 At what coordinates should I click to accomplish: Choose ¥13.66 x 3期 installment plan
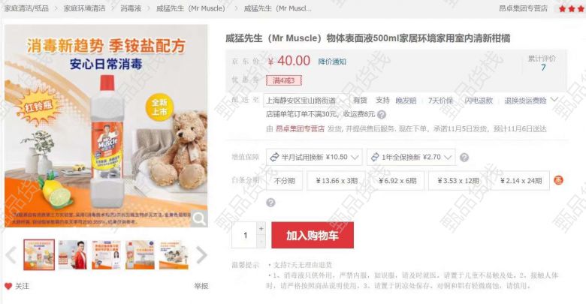pos(337,181)
